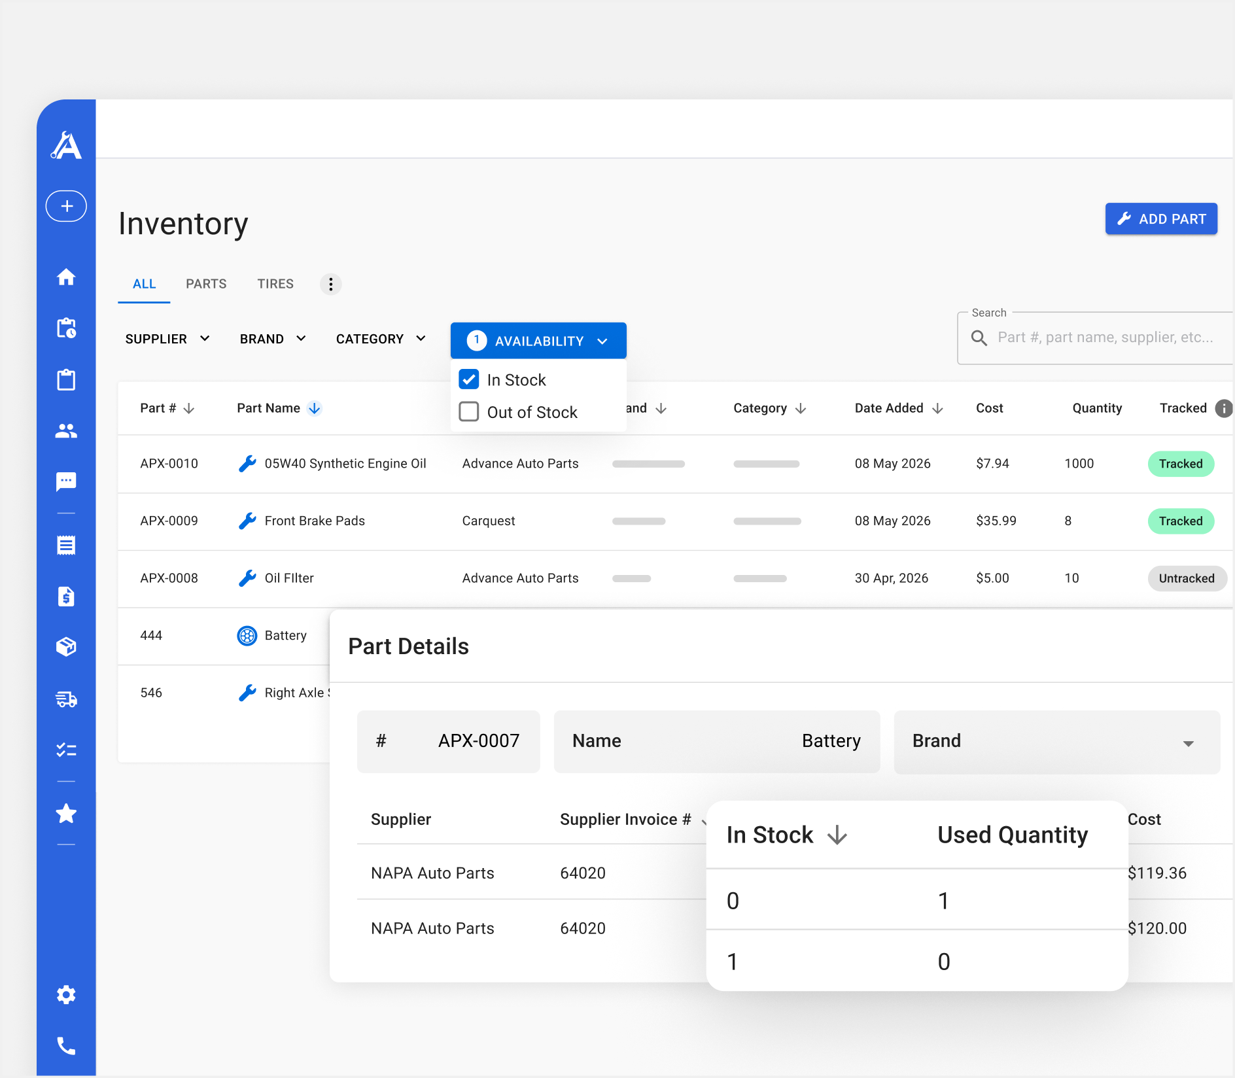The image size is (1235, 1078).
Task: Click the three-dot more tabs icon
Action: 331,284
